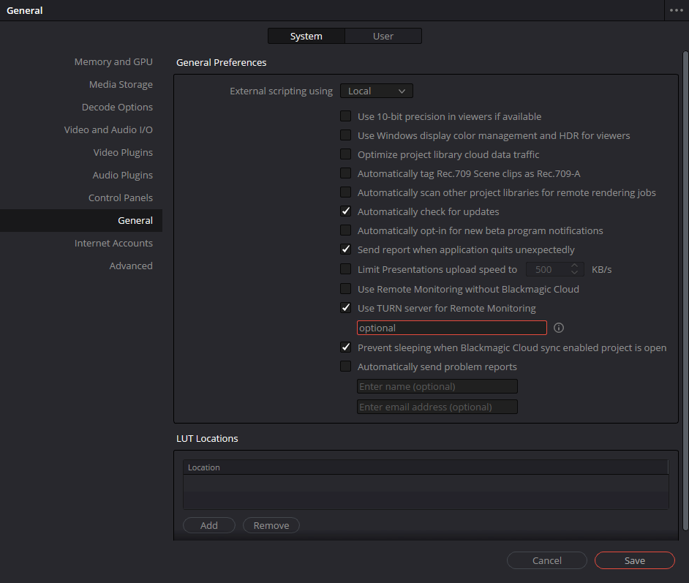
Task: Click the TURN server info icon
Action: tap(559, 328)
